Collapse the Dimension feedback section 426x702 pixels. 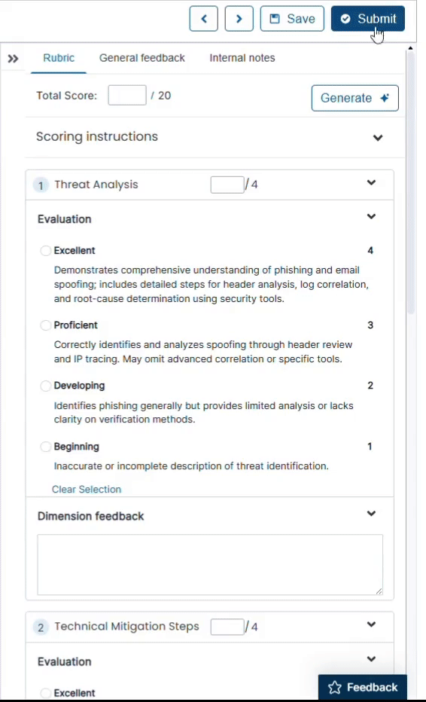point(371,514)
